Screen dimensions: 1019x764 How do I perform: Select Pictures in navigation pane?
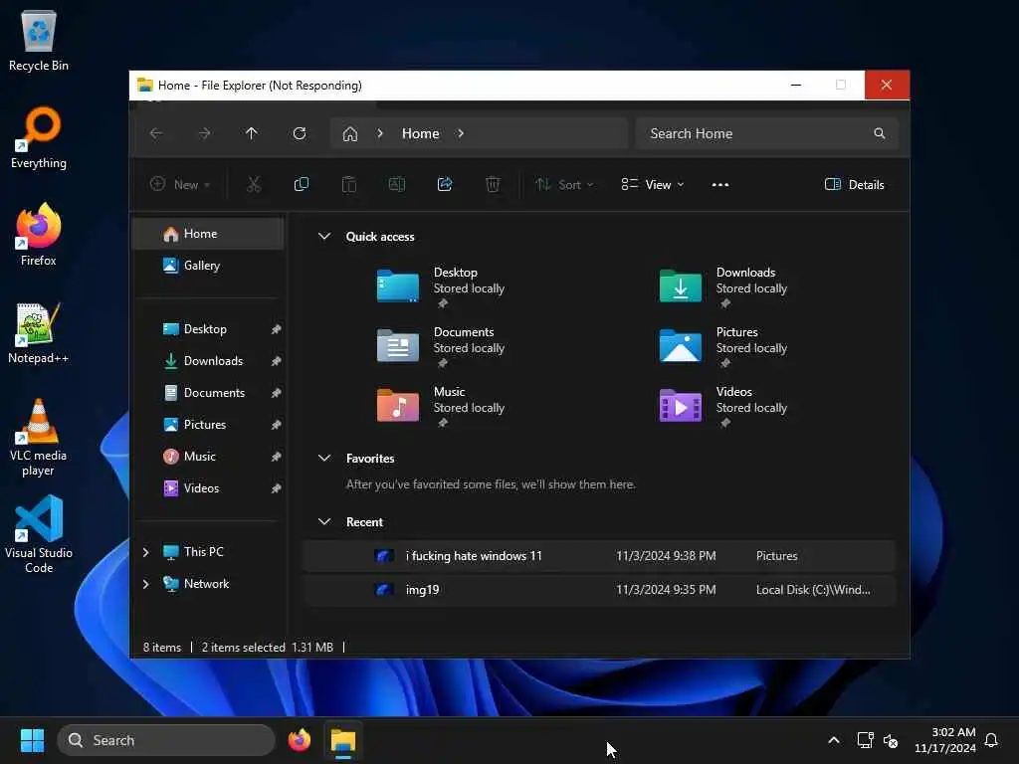[x=208, y=425]
